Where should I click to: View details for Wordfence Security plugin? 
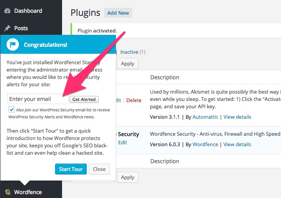237,144
